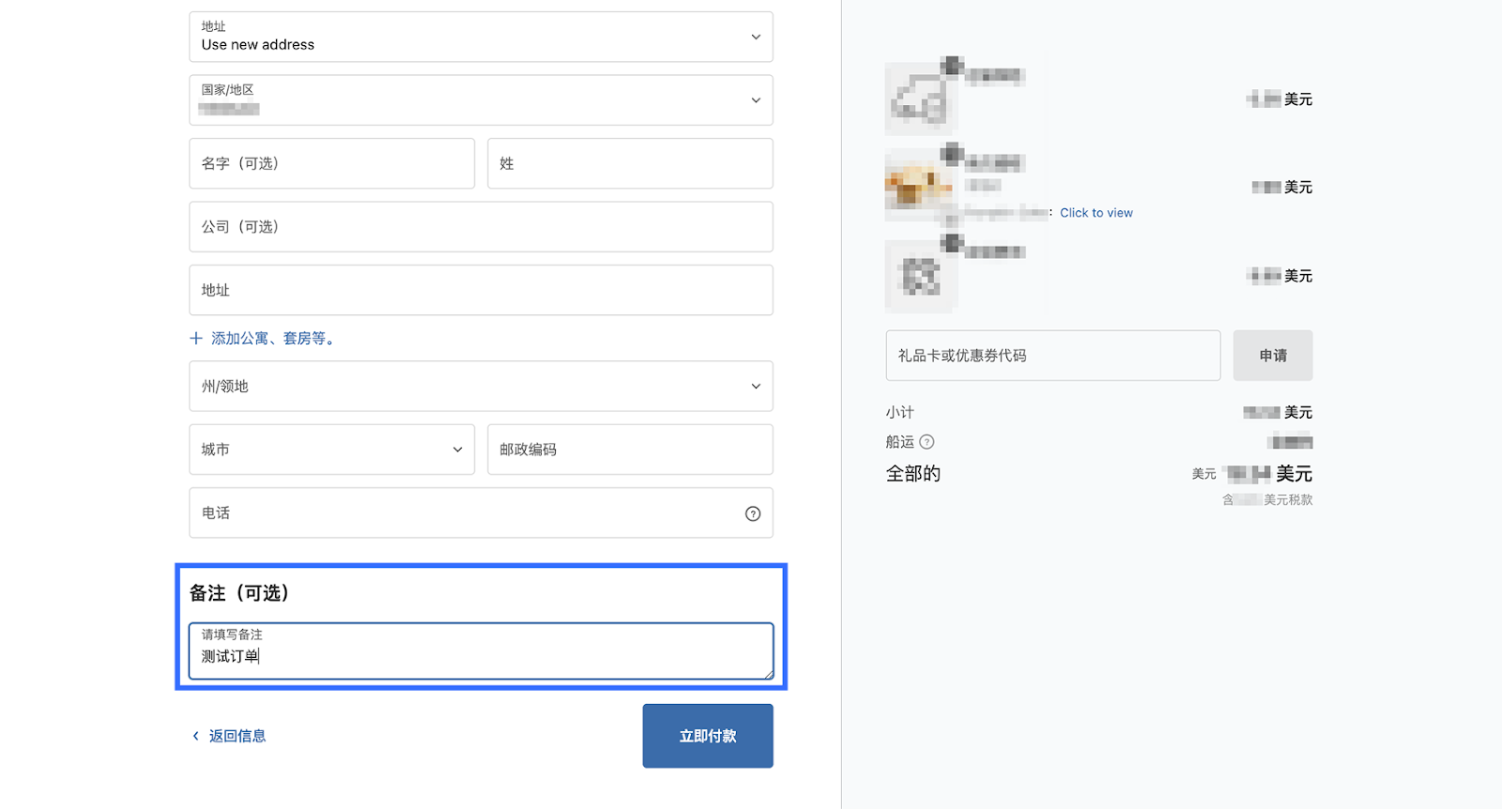This screenshot has width=1502, height=809.
Task: Click the phone field help icon
Action: click(x=753, y=513)
